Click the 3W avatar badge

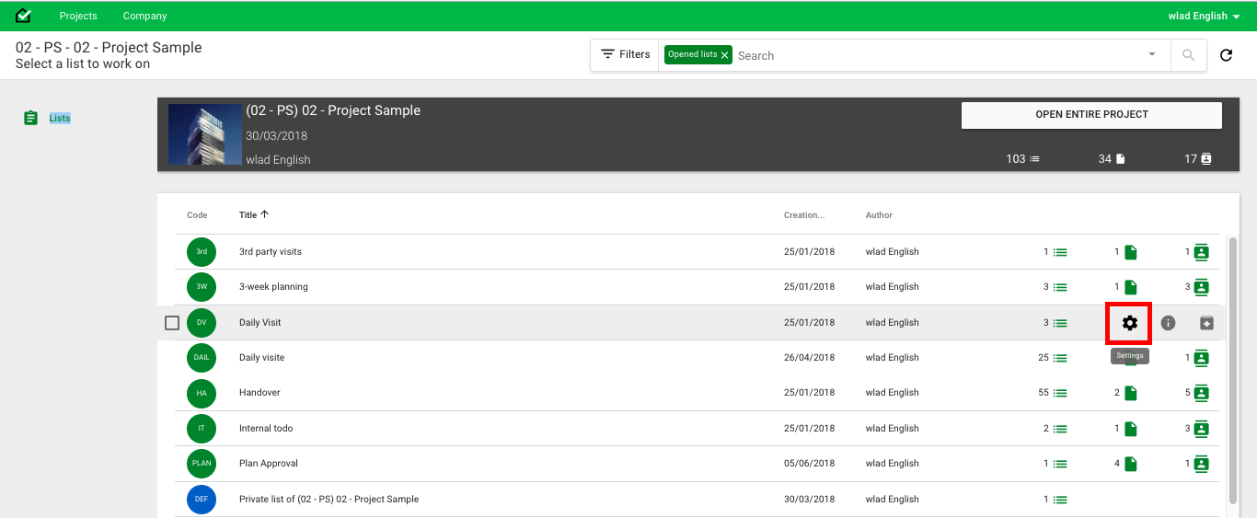202,287
